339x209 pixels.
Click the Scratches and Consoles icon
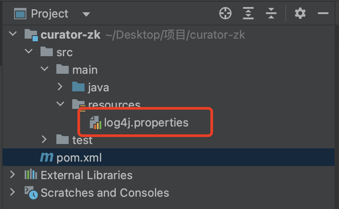point(30,192)
